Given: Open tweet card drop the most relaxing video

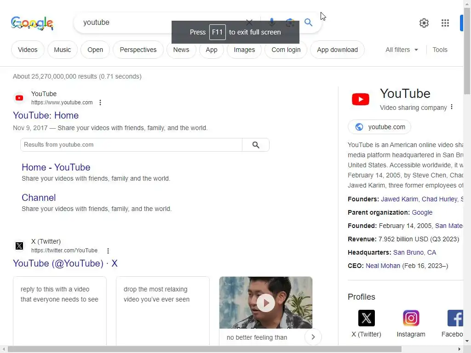Looking at the screenshot, I should 163,311.
